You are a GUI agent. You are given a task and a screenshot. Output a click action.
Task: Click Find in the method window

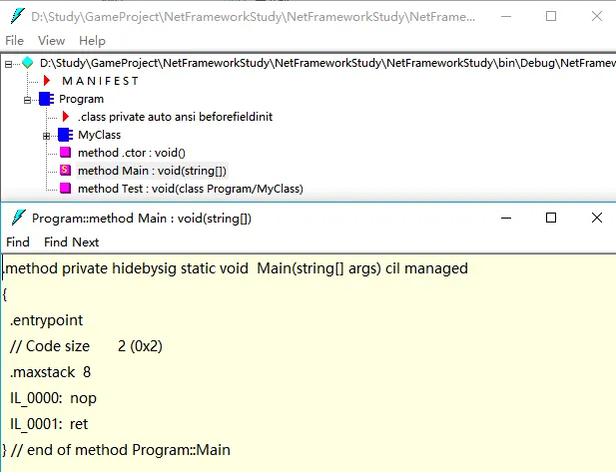coord(18,241)
